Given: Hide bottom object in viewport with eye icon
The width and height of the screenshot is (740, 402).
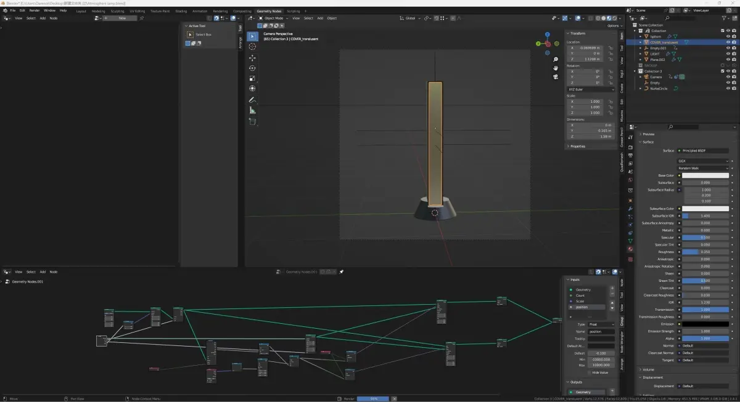Looking at the screenshot, I should coord(728,36).
